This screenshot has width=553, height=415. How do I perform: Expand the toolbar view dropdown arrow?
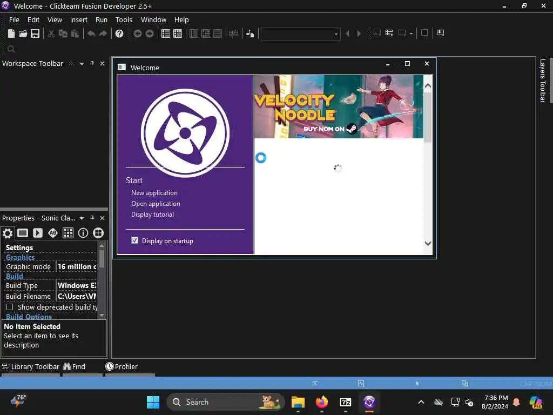coord(411,34)
